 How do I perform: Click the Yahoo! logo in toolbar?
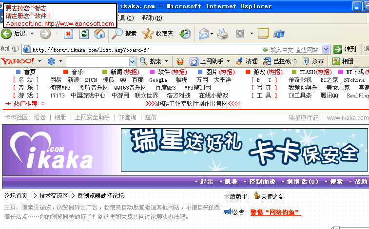(x=18, y=61)
